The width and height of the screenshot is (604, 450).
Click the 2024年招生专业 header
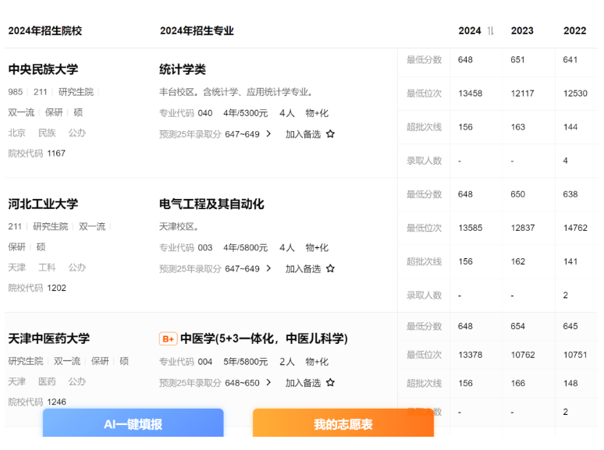(197, 30)
